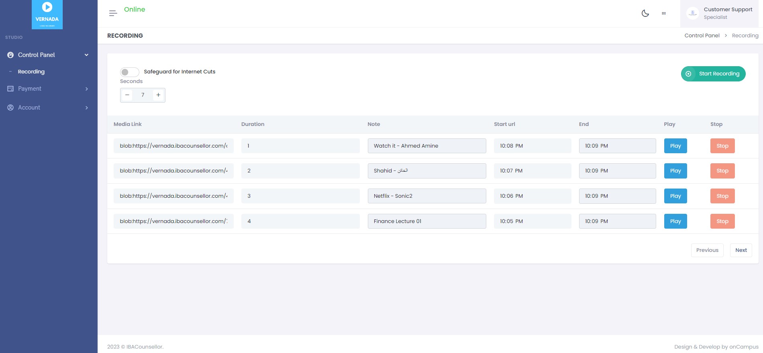
Task: Expand the Account submenu arrow
Action: coord(86,108)
